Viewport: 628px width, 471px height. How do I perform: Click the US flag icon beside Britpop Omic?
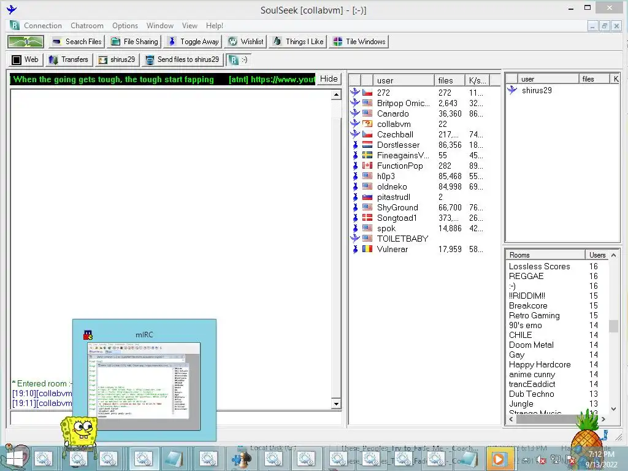point(367,103)
